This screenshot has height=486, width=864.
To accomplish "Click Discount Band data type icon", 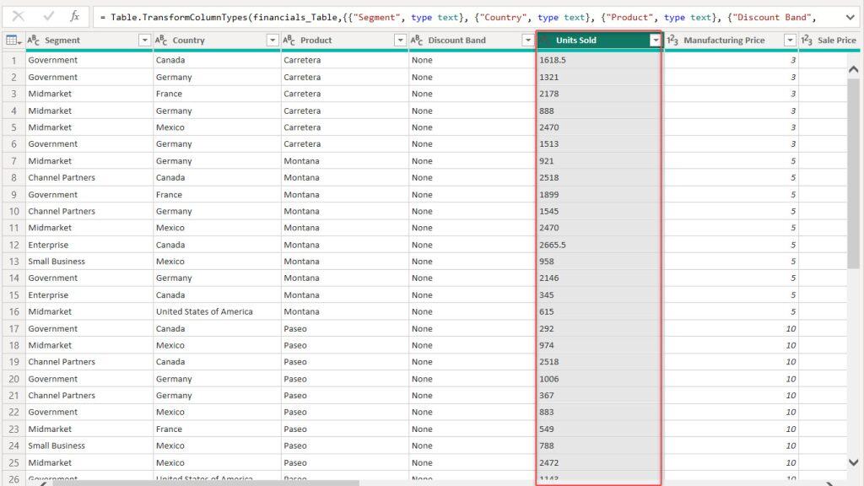I will tap(417, 40).
